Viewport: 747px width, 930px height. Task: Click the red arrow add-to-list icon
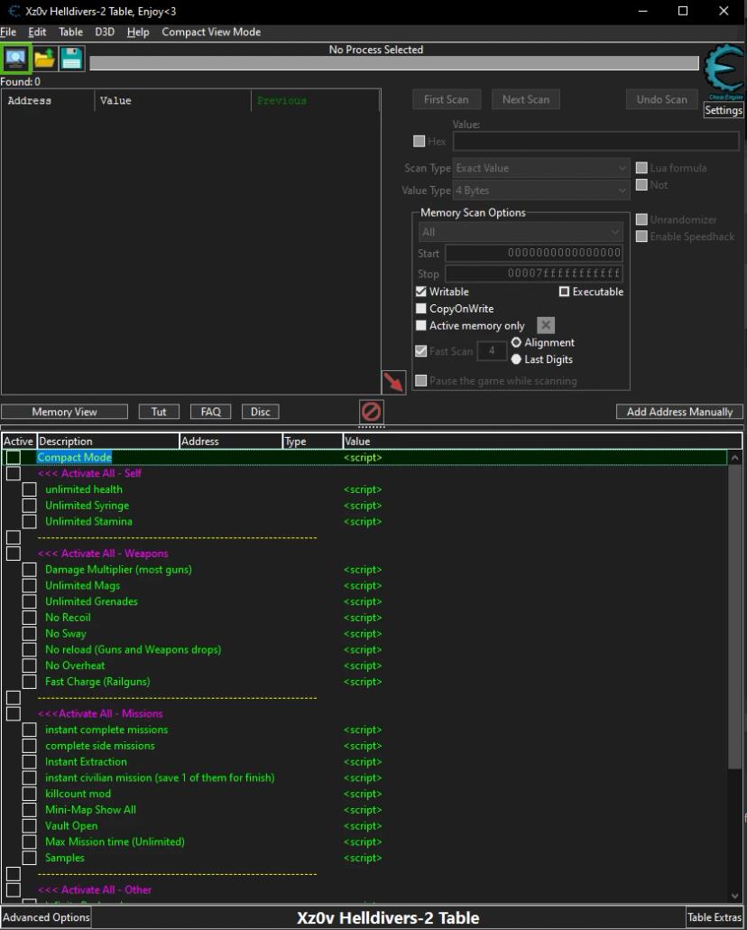pos(393,382)
